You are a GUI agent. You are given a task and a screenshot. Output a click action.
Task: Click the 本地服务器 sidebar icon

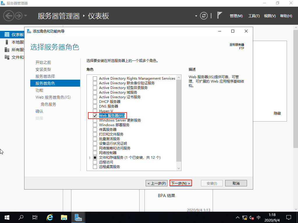[7, 42]
